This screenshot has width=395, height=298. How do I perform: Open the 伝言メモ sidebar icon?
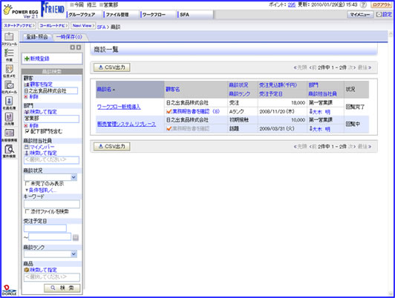tap(9, 69)
